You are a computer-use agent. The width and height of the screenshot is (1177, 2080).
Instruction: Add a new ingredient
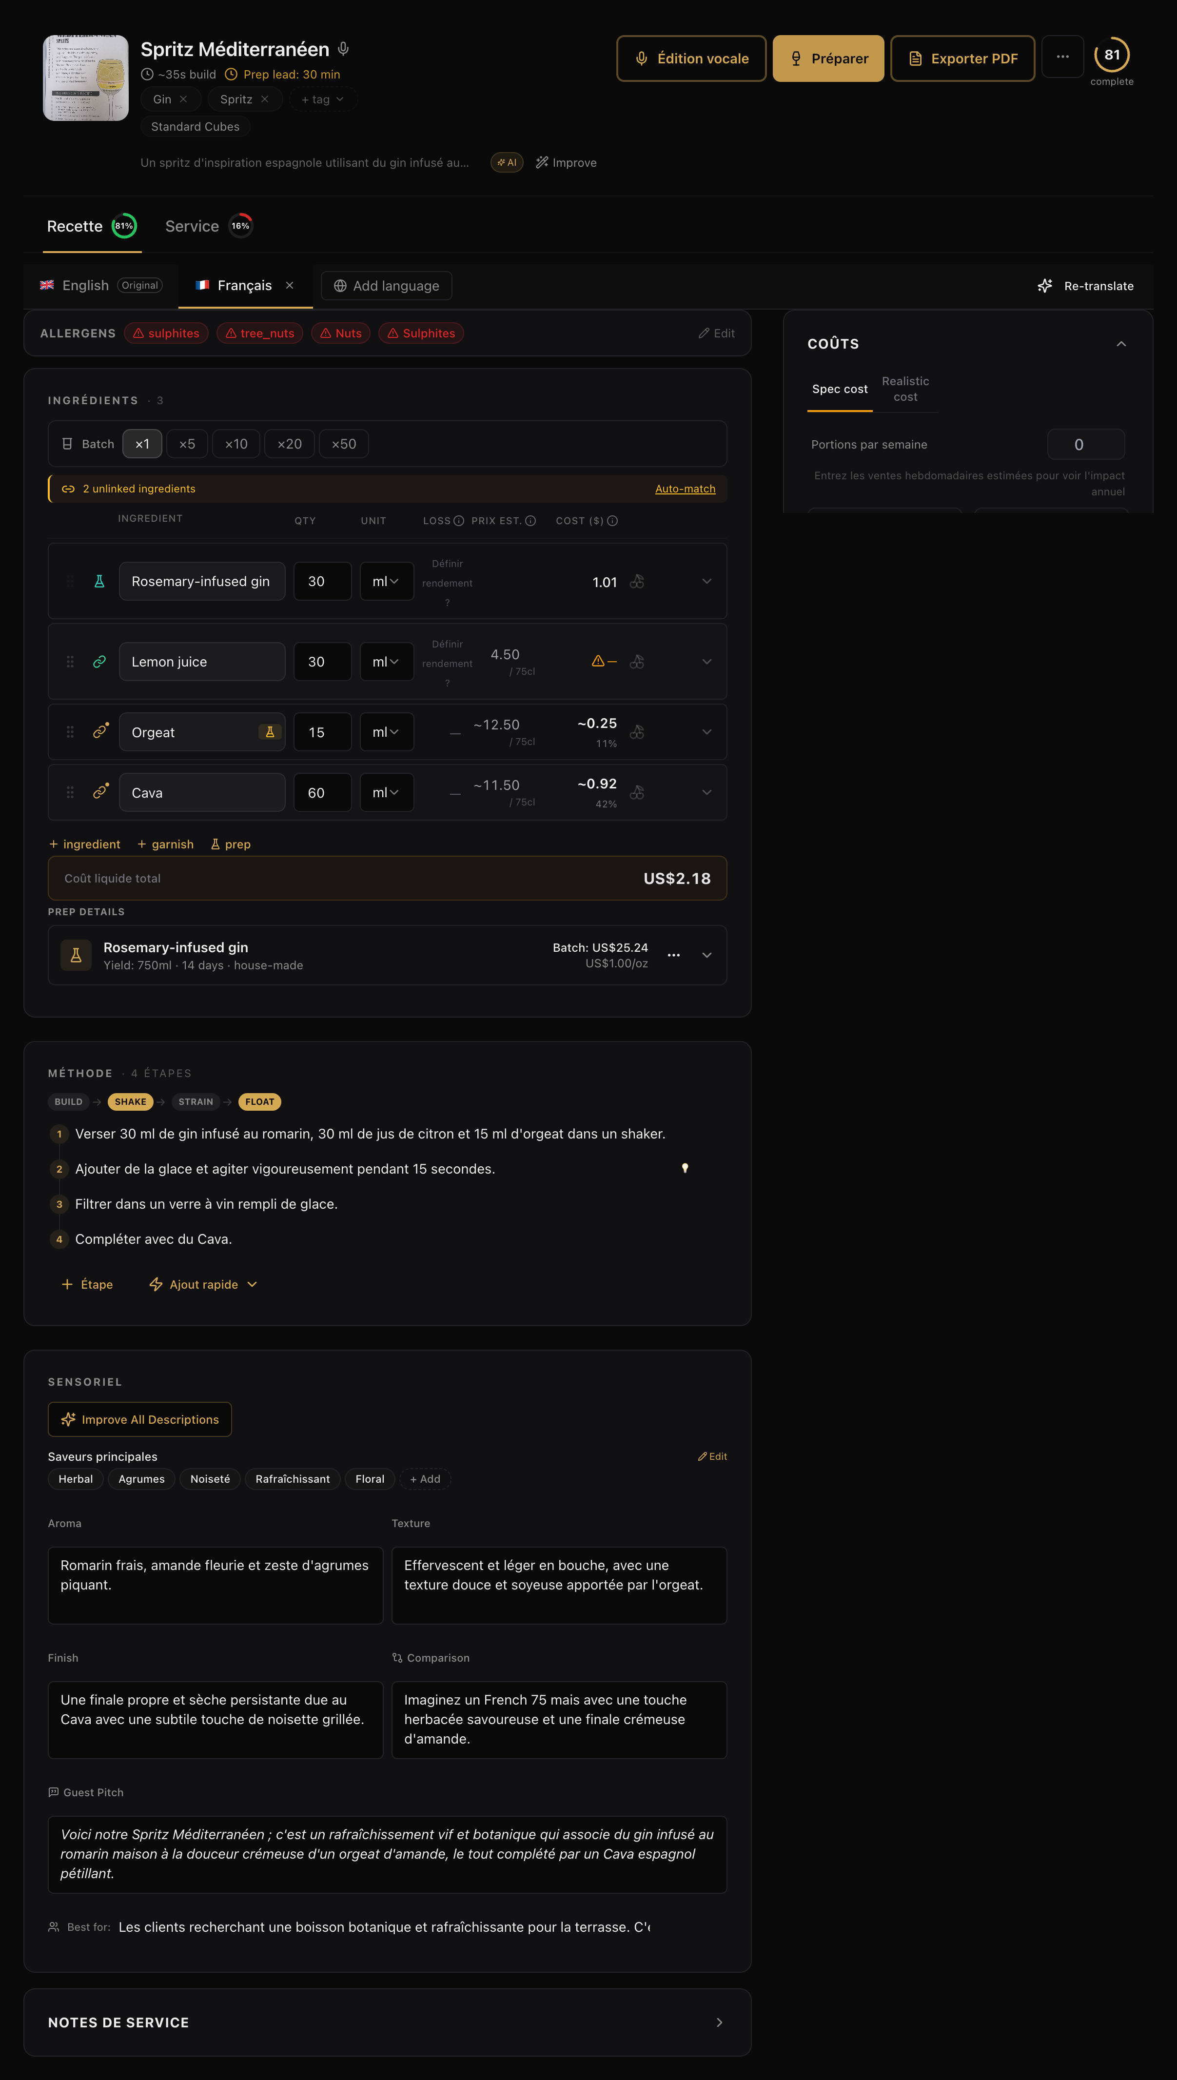pos(85,844)
